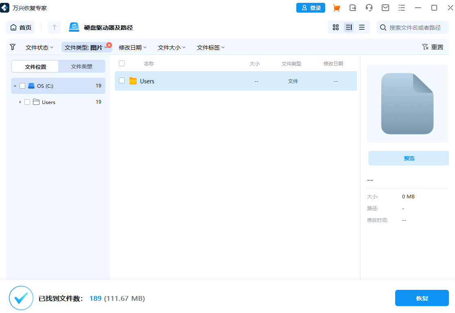Switch to the 文件位置 tab
This screenshot has height=313, width=455.
[x=35, y=66]
